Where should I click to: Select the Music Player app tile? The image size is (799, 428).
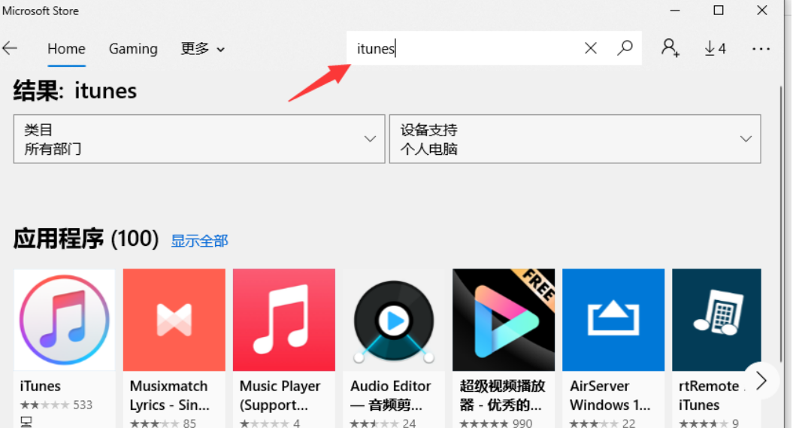point(283,320)
